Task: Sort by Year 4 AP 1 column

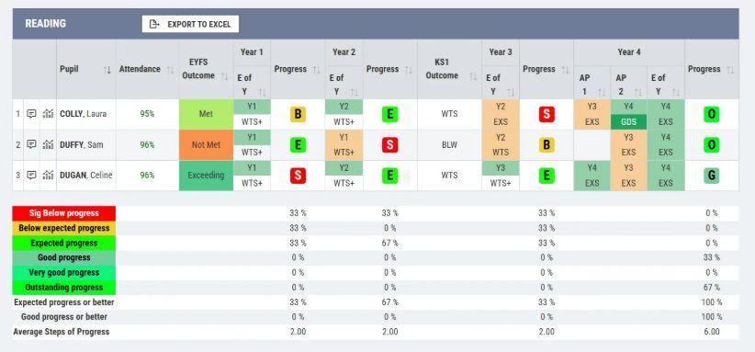Action: (602, 92)
